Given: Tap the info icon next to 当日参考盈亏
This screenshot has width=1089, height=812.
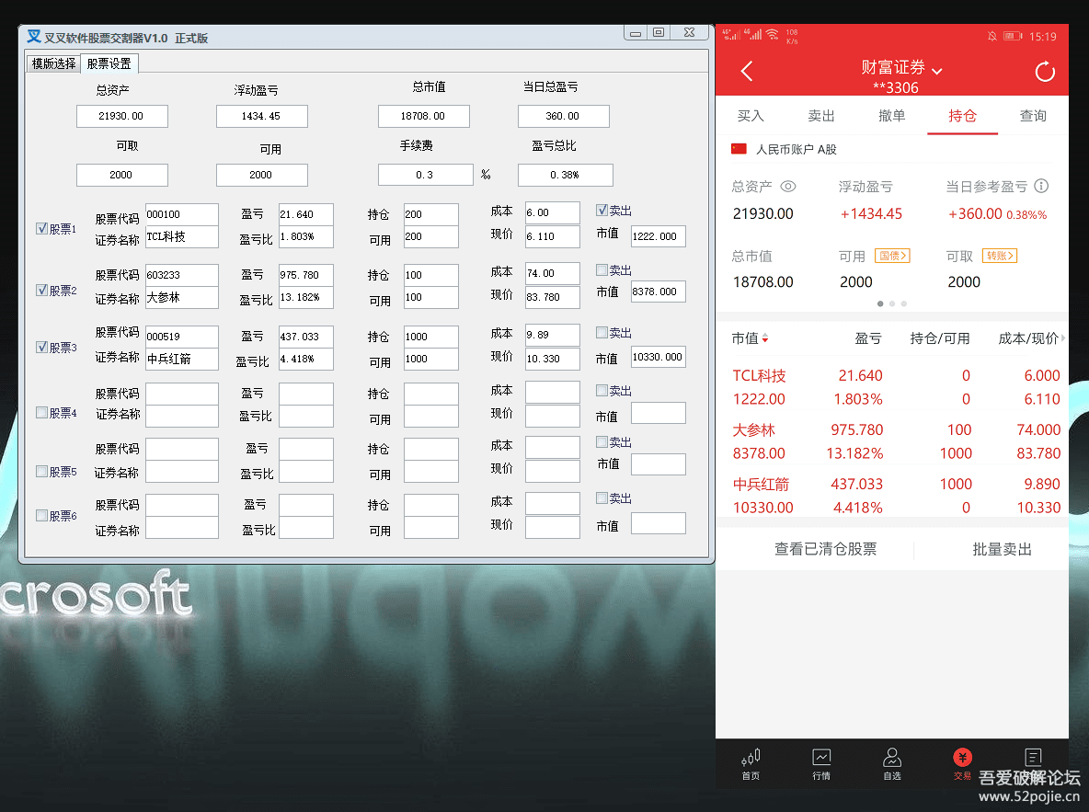Looking at the screenshot, I should pos(1041,186).
